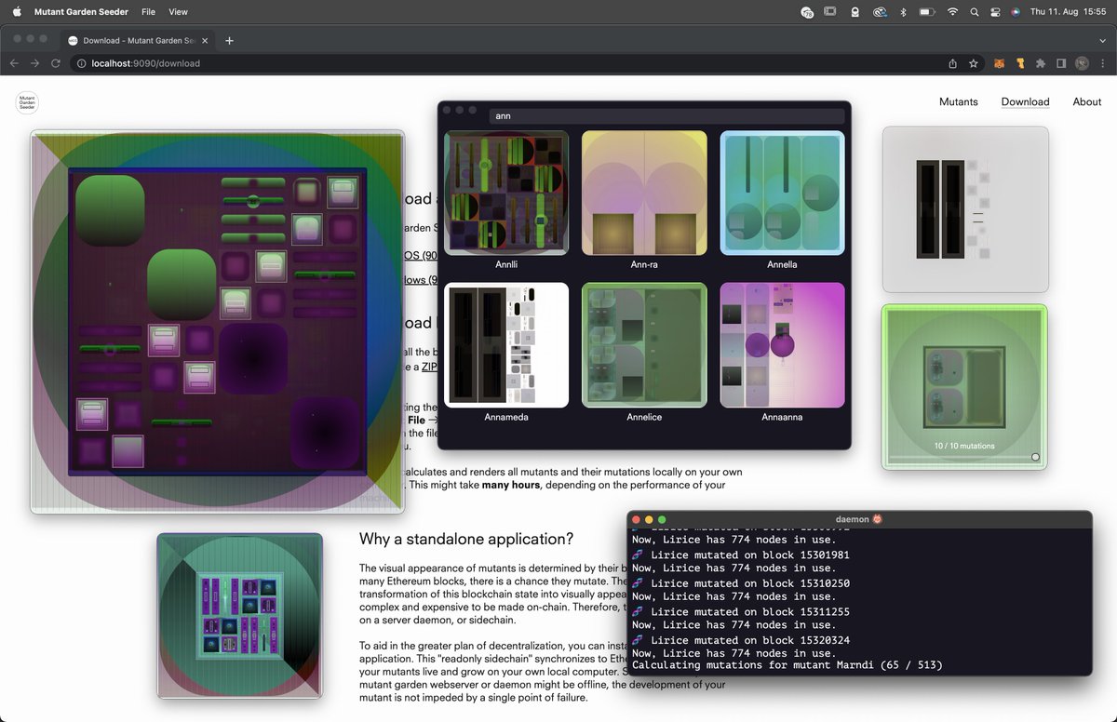Open a new browser tab
The width and height of the screenshot is (1117, 722).
click(x=229, y=40)
